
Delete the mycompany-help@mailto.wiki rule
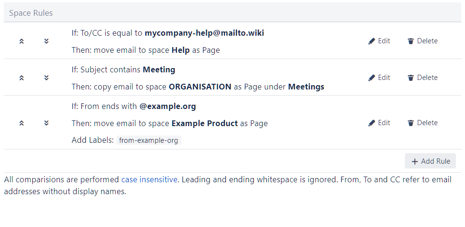click(x=423, y=41)
